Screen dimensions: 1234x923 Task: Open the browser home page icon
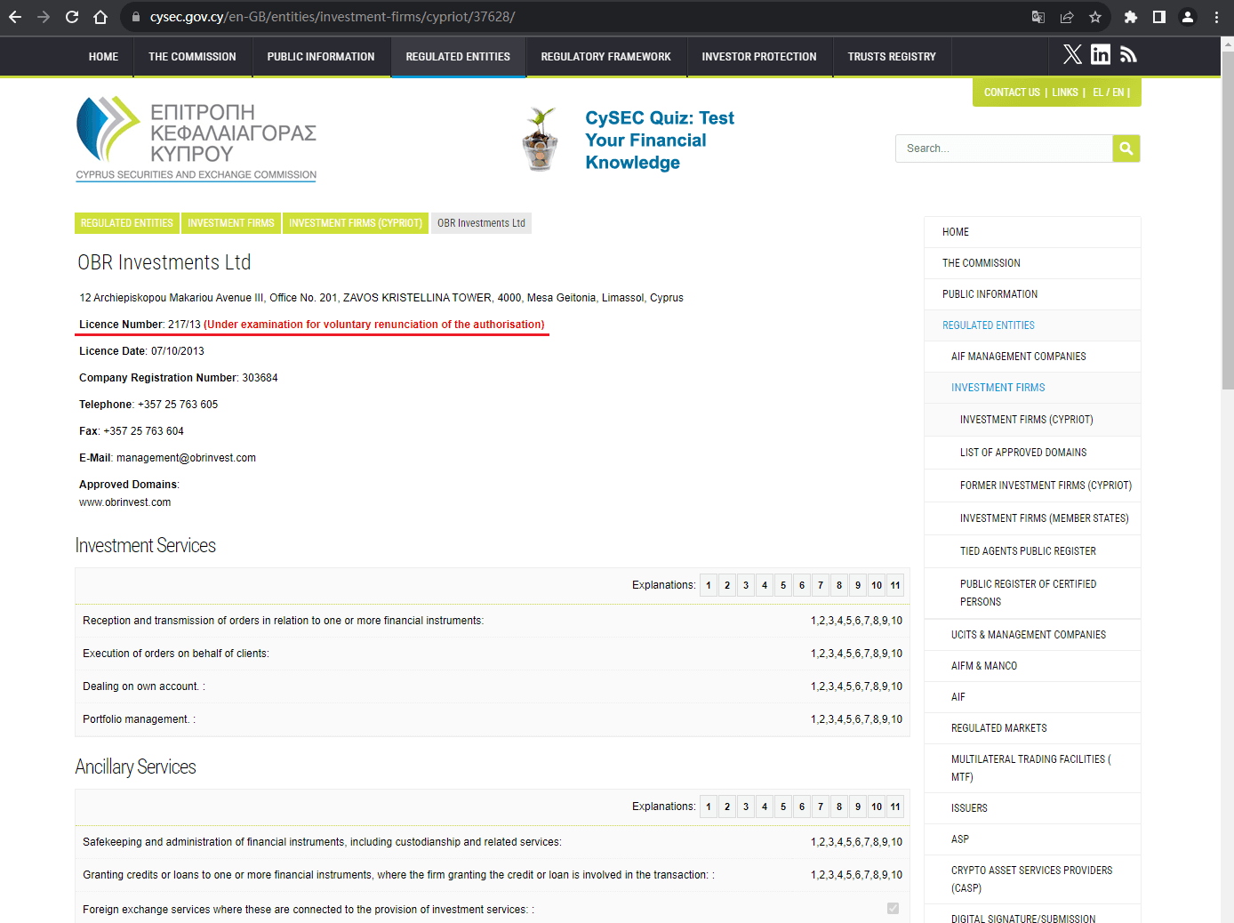pyautogui.click(x=100, y=17)
